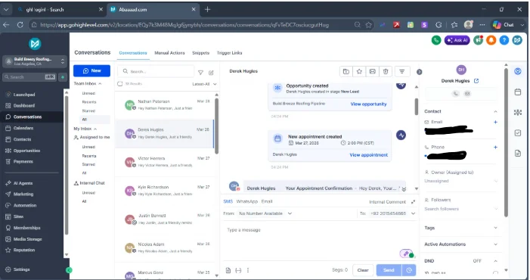Add another email with the plus icon

[x=495, y=122]
